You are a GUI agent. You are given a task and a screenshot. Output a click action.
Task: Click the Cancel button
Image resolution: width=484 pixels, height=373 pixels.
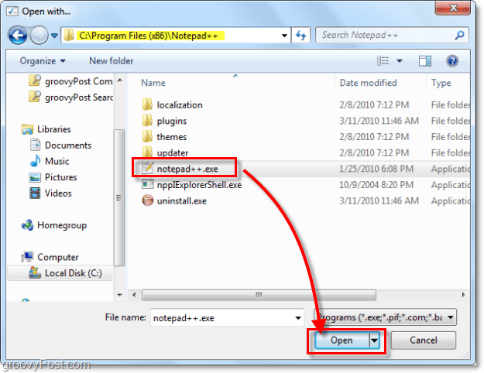tap(423, 340)
